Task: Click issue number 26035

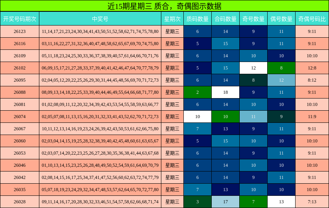Action: [x=20, y=190]
